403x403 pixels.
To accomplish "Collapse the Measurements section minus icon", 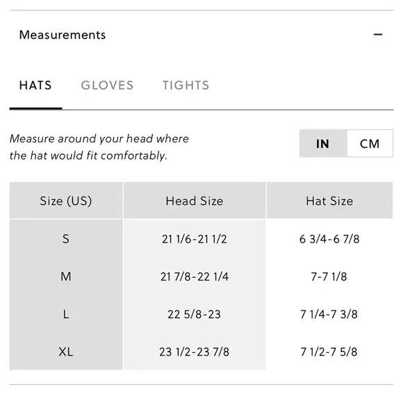I will click(x=378, y=35).
